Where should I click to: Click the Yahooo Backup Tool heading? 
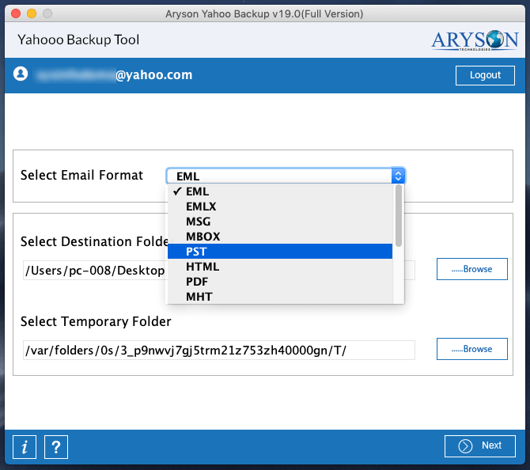pos(78,40)
